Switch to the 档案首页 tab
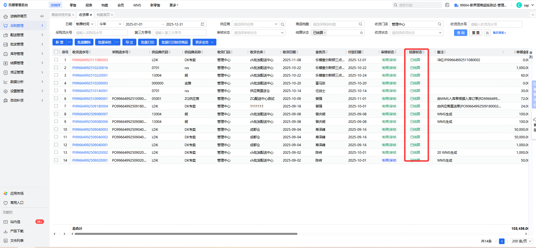 [x=103, y=15]
